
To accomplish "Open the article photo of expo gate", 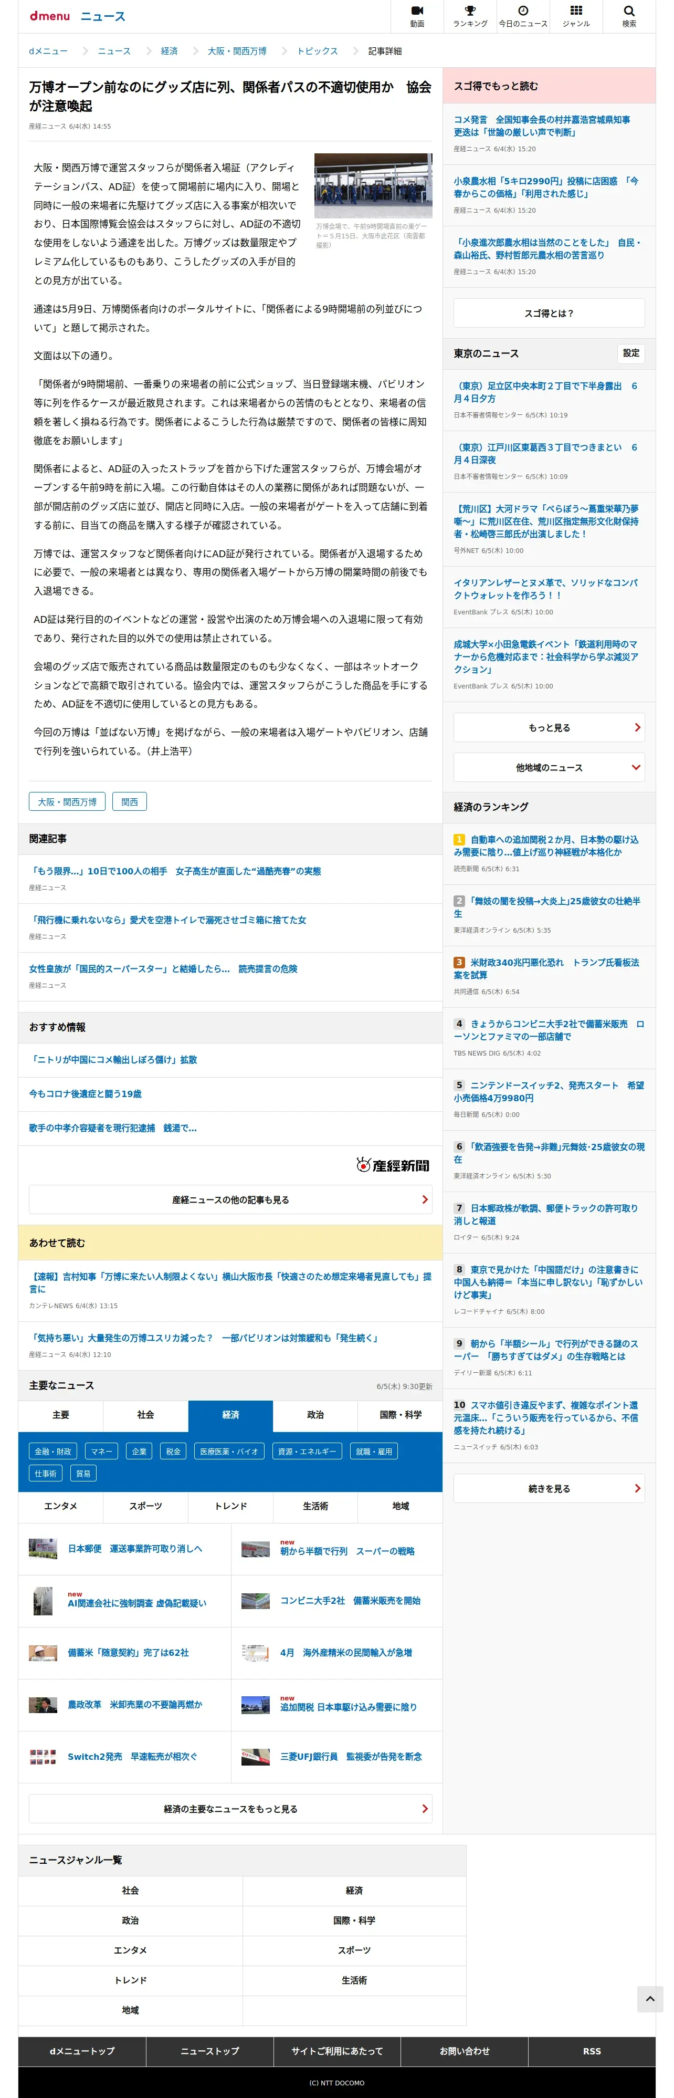I will coord(373,186).
